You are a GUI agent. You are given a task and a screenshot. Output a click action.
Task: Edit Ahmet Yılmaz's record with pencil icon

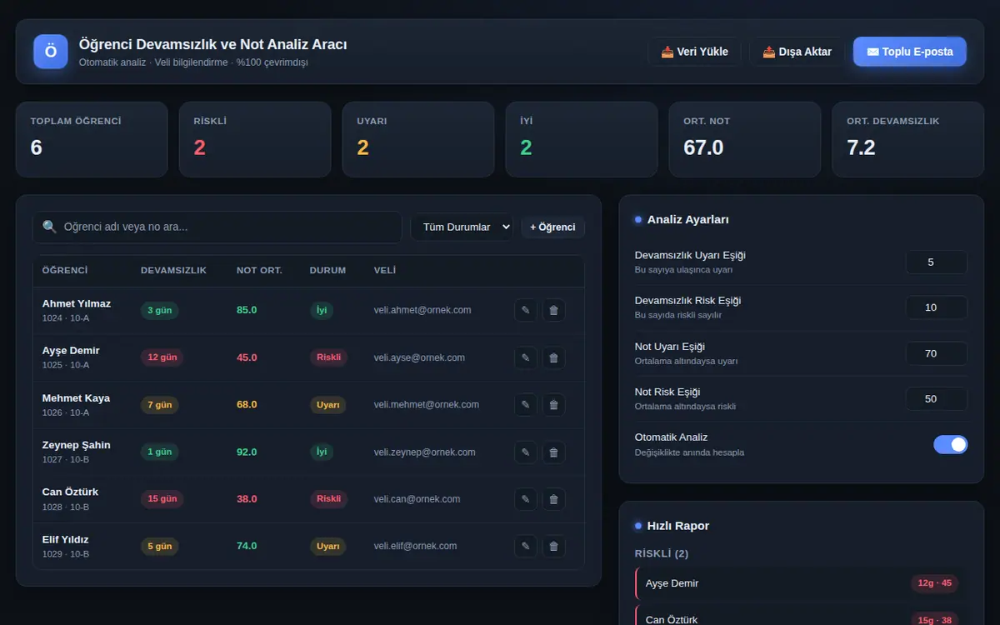pos(525,311)
